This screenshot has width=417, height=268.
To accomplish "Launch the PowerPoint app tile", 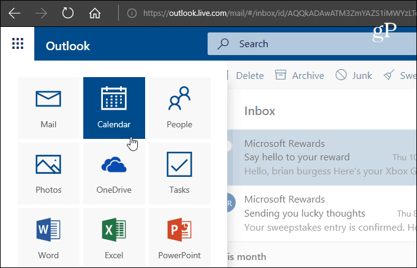I will point(179,237).
